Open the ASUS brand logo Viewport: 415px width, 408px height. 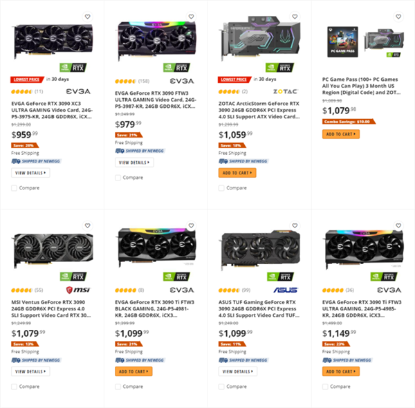click(285, 290)
